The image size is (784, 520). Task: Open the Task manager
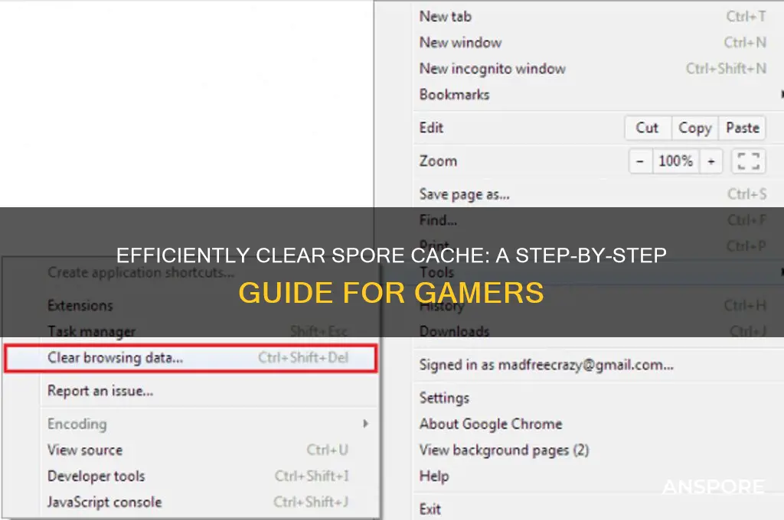91,331
